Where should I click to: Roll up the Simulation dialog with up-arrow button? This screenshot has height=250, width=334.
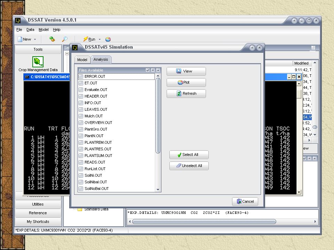[252, 48]
